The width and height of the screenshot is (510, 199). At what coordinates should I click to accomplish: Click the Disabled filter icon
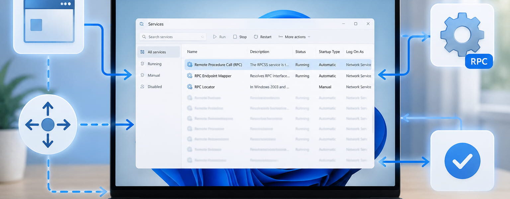click(x=142, y=87)
